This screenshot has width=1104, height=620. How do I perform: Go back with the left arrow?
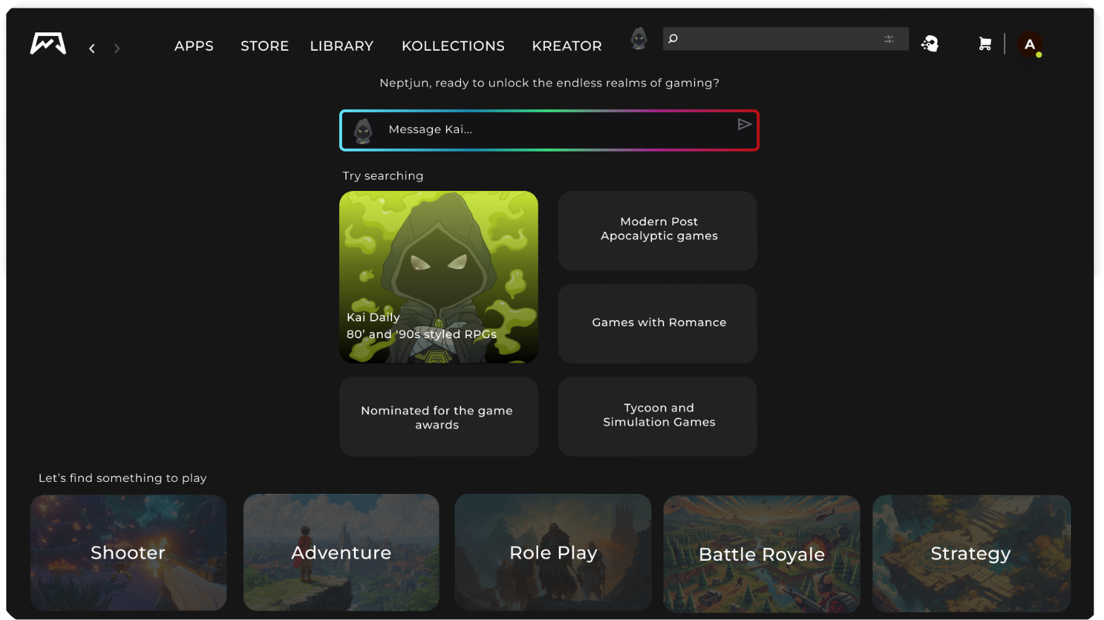tap(92, 49)
